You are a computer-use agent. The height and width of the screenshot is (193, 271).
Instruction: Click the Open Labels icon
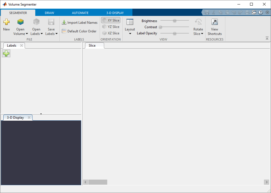coord(36,22)
